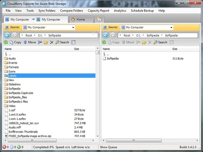Open the Sync Folders menu
The width and height of the screenshot is (203, 152).
click(x=47, y=11)
